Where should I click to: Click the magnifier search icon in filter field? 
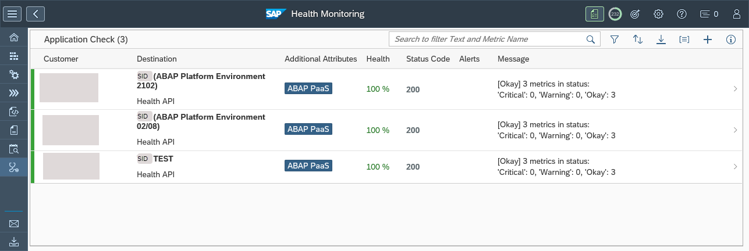(x=591, y=40)
